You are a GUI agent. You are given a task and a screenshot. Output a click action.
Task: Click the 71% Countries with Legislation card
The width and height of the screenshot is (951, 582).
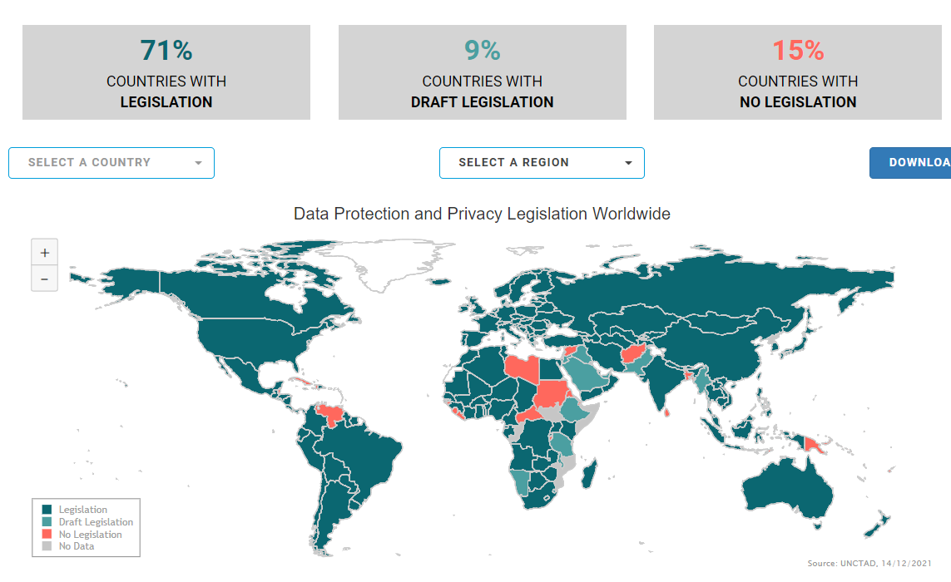click(x=166, y=72)
